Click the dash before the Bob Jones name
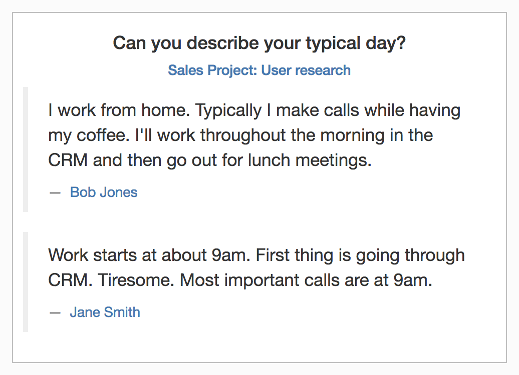 55,192
